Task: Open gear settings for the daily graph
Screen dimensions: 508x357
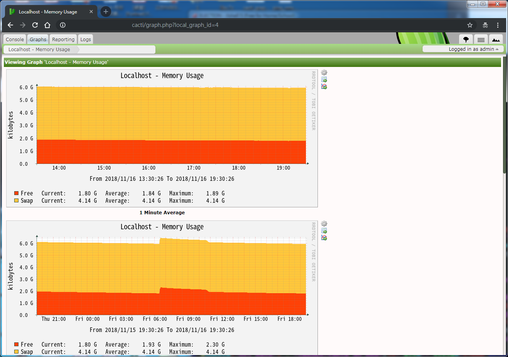Action: pos(324,224)
